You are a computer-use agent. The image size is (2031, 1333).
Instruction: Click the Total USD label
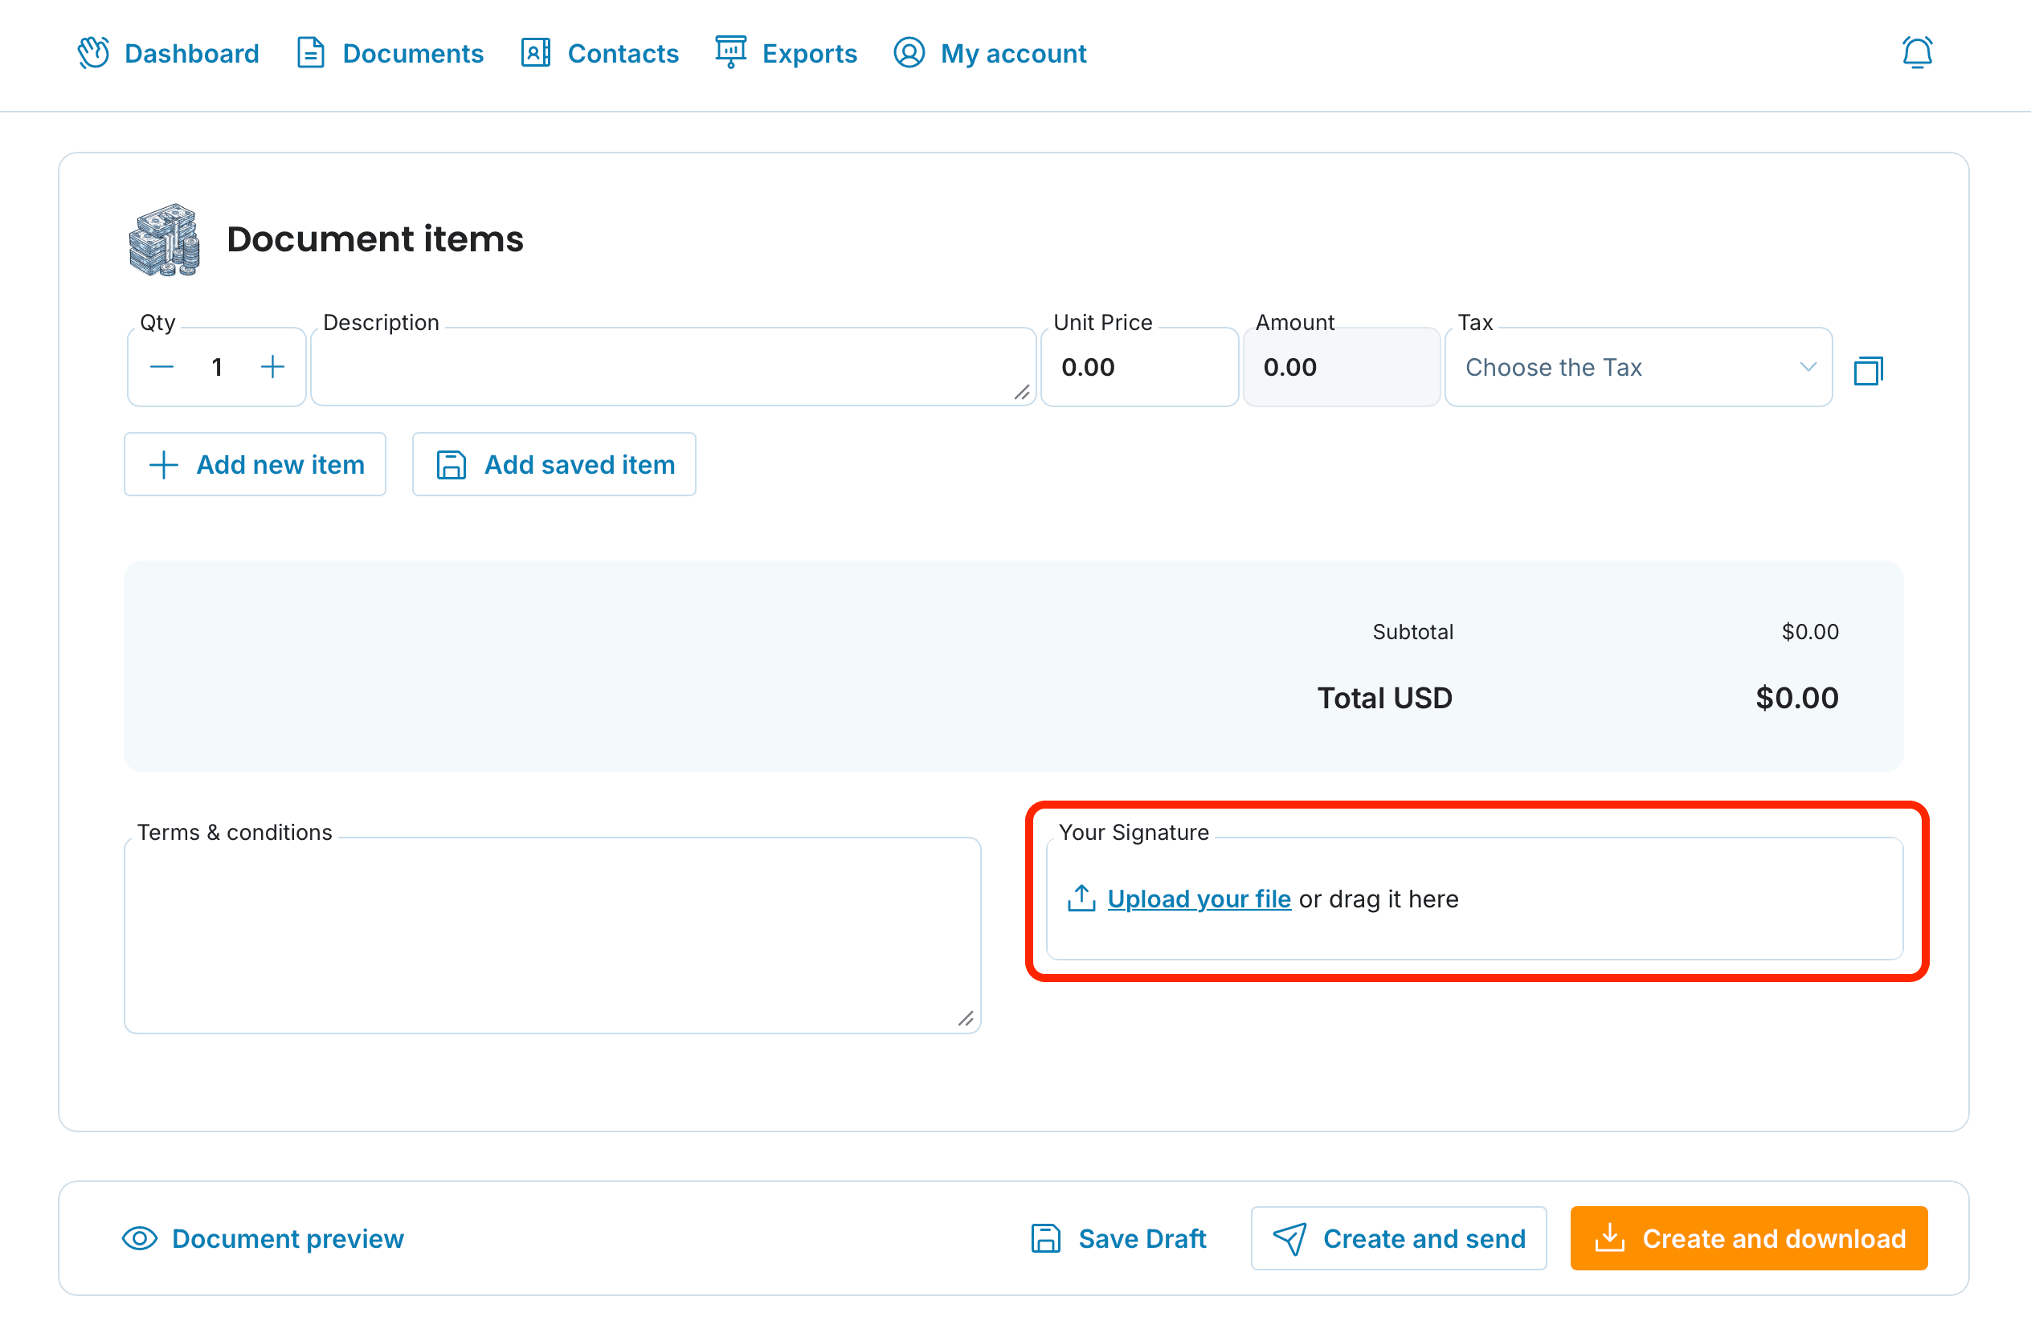tap(1384, 698)
